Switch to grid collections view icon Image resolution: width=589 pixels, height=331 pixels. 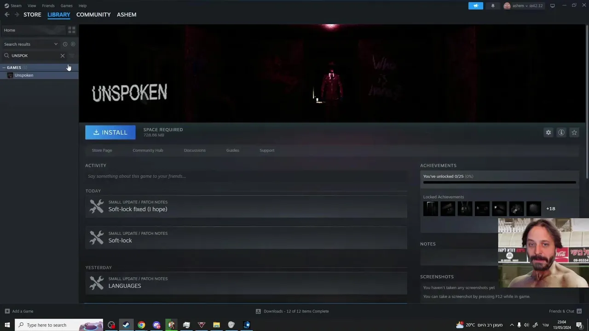pyautogui.click(x=72, y=30)
